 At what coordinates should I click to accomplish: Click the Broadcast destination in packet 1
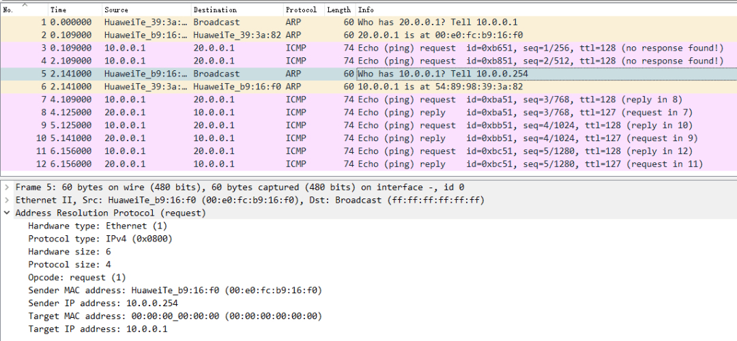[216, 22]
